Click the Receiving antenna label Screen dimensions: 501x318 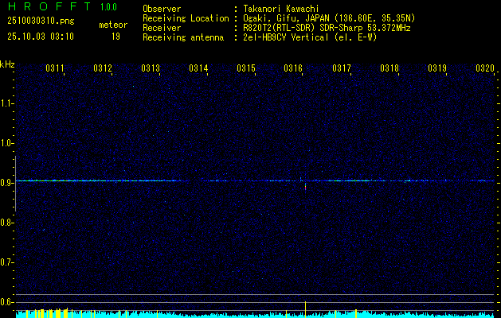(183, 37)
